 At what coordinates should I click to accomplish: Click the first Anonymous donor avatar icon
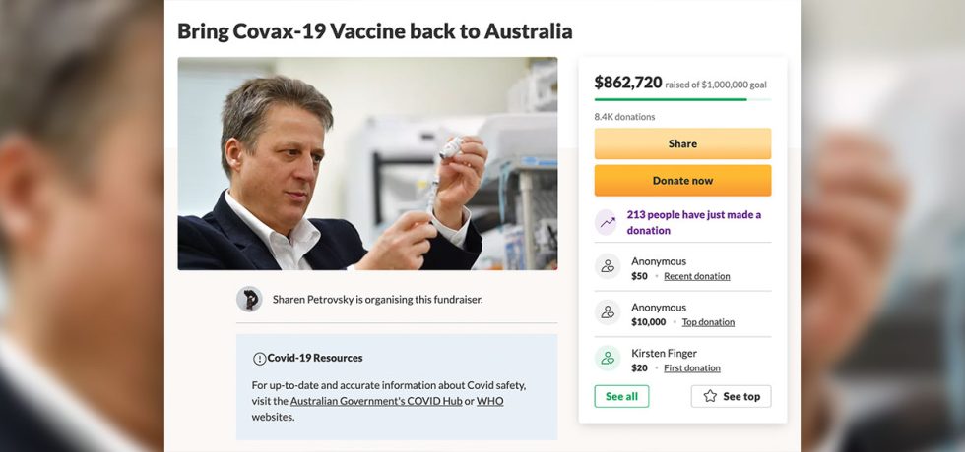[x=608, y=267]
